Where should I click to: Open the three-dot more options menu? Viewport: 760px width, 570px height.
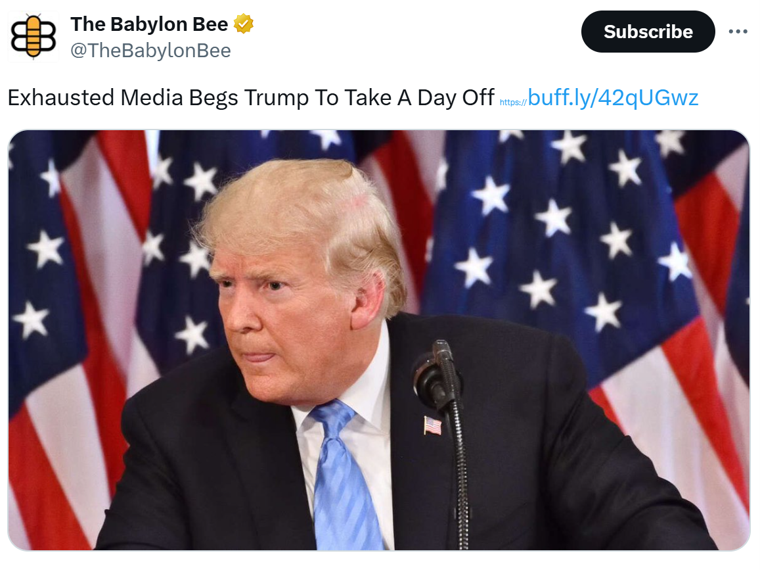(737, 32)
